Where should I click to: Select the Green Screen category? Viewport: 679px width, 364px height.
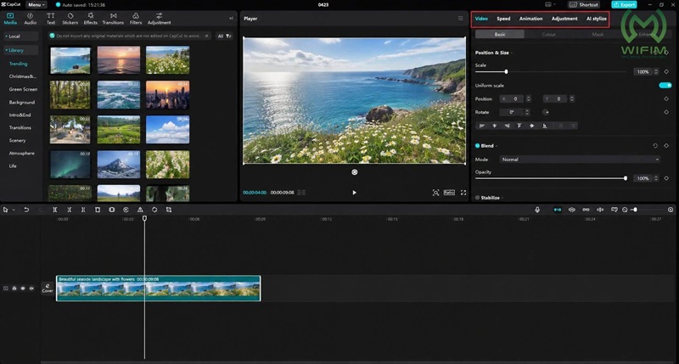[x=23, y=89]
